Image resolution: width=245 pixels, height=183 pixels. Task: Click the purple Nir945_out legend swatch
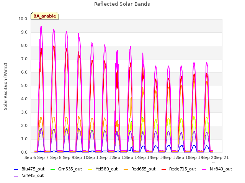(x=16, y=176)
